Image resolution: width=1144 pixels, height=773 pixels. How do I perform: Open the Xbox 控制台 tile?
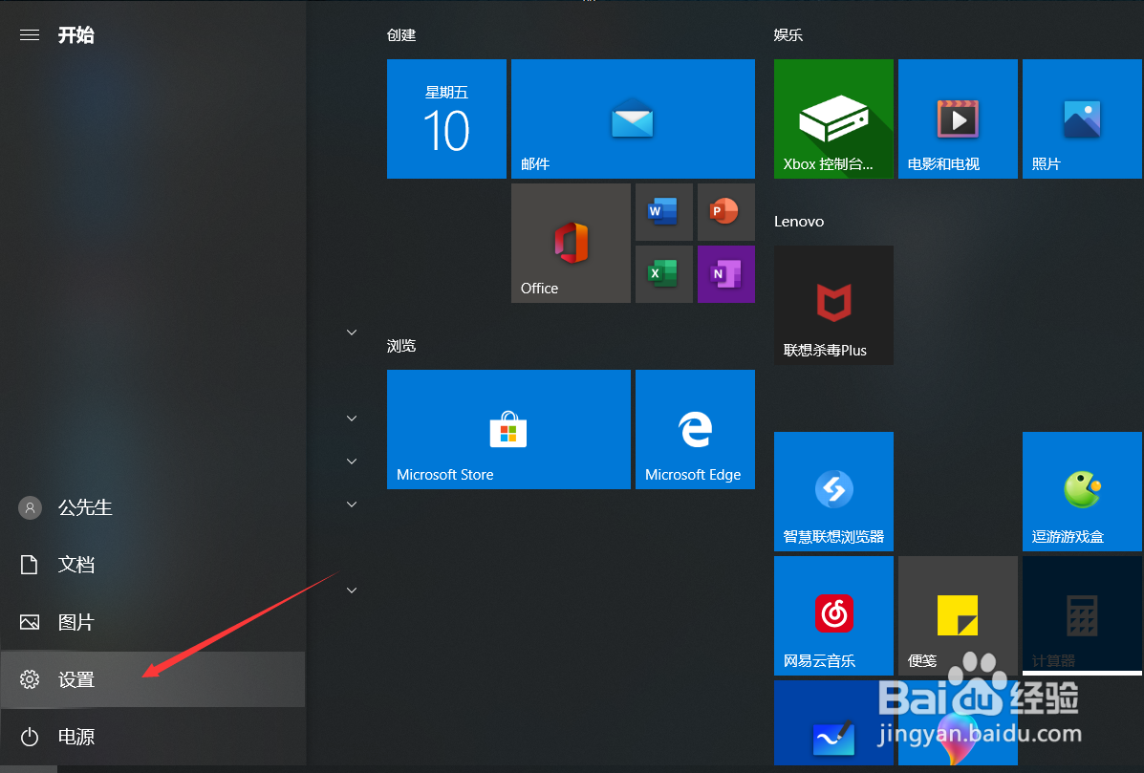(834, 118)
